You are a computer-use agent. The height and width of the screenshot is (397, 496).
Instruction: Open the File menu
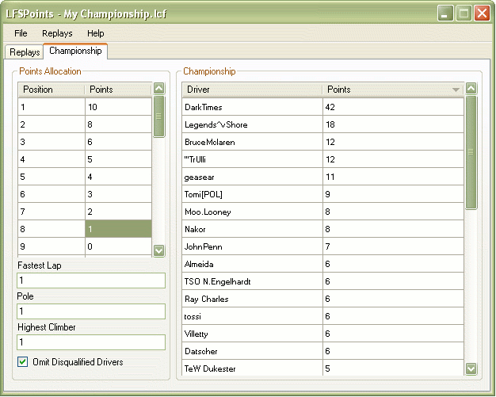click(x=21, y=33)
